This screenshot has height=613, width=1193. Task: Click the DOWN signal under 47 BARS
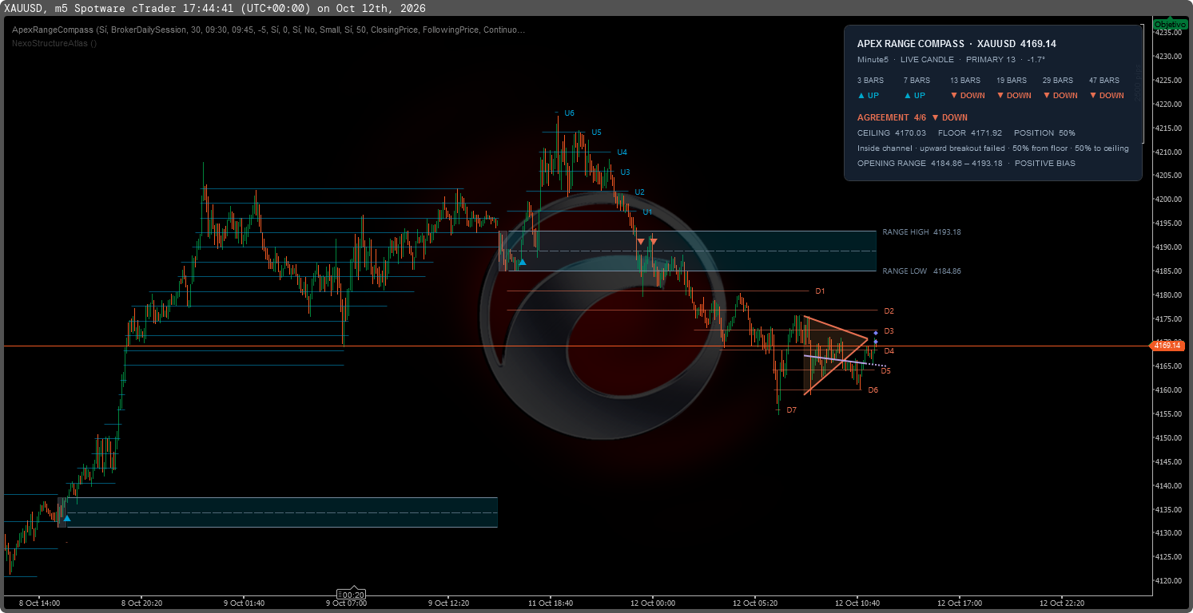click(x=1106, y=96)
